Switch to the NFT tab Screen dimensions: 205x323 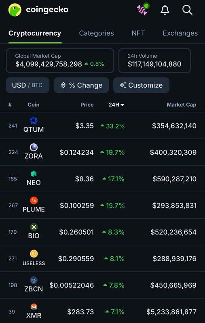[x=138, y=33]
